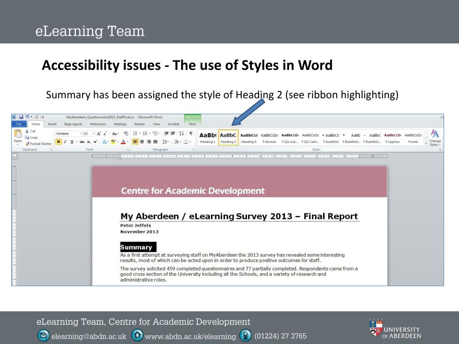Click the Shrink Font icon

105,133
